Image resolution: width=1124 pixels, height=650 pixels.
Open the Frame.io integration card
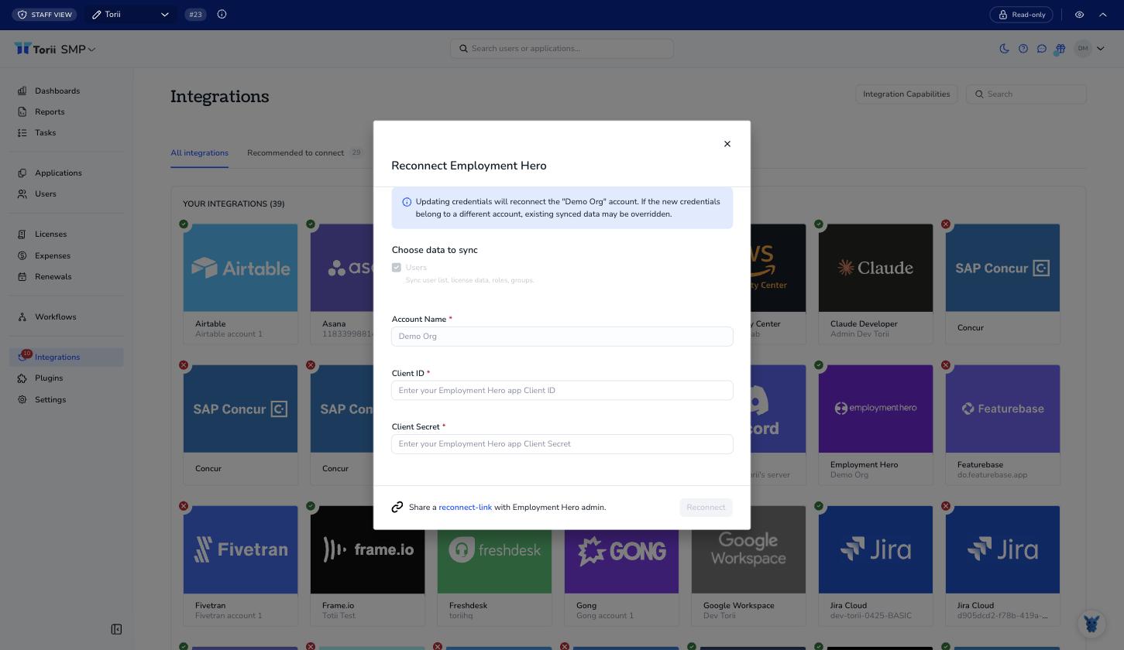(x=367, y=566)
